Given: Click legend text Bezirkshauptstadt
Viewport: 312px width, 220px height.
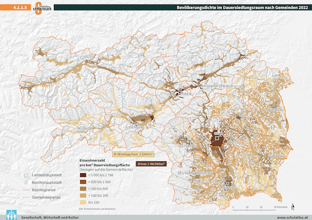Looking at the screenshot, I should point(47,183).
